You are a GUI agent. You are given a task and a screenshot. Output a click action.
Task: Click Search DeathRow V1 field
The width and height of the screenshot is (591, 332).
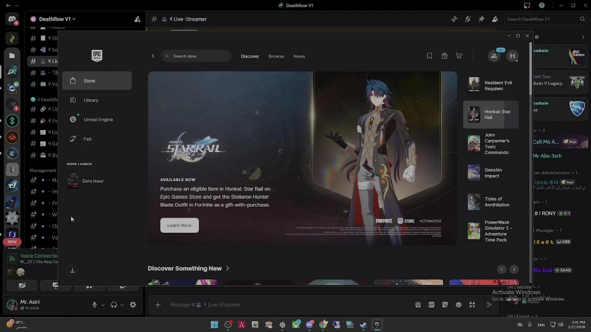[x=546, y=19]
